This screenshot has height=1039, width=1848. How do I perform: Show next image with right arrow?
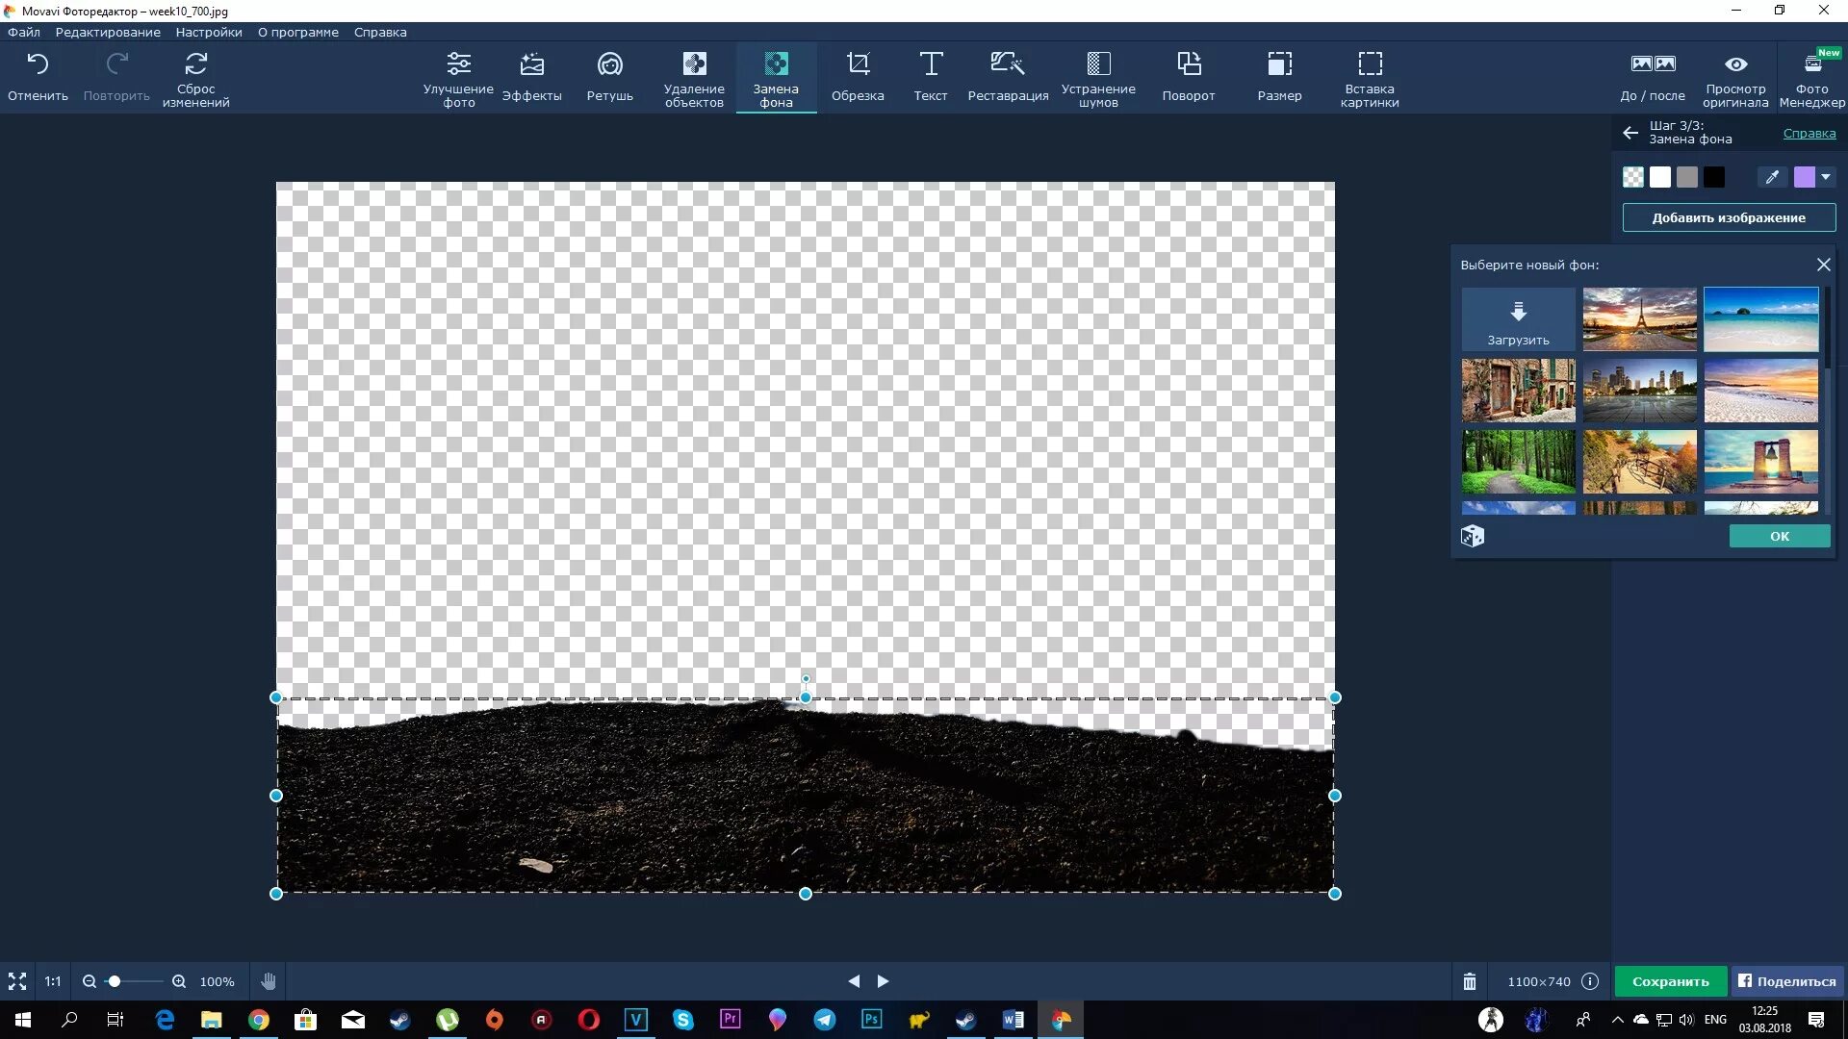[x=883, y=981]
